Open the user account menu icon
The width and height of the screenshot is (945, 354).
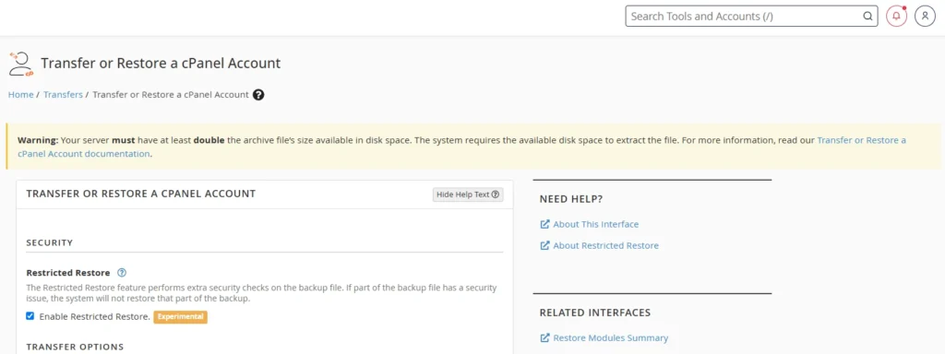pos(925,17)
